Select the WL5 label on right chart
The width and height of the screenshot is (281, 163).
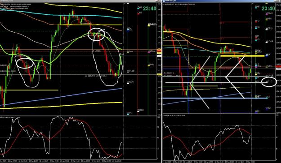[268, 97]
